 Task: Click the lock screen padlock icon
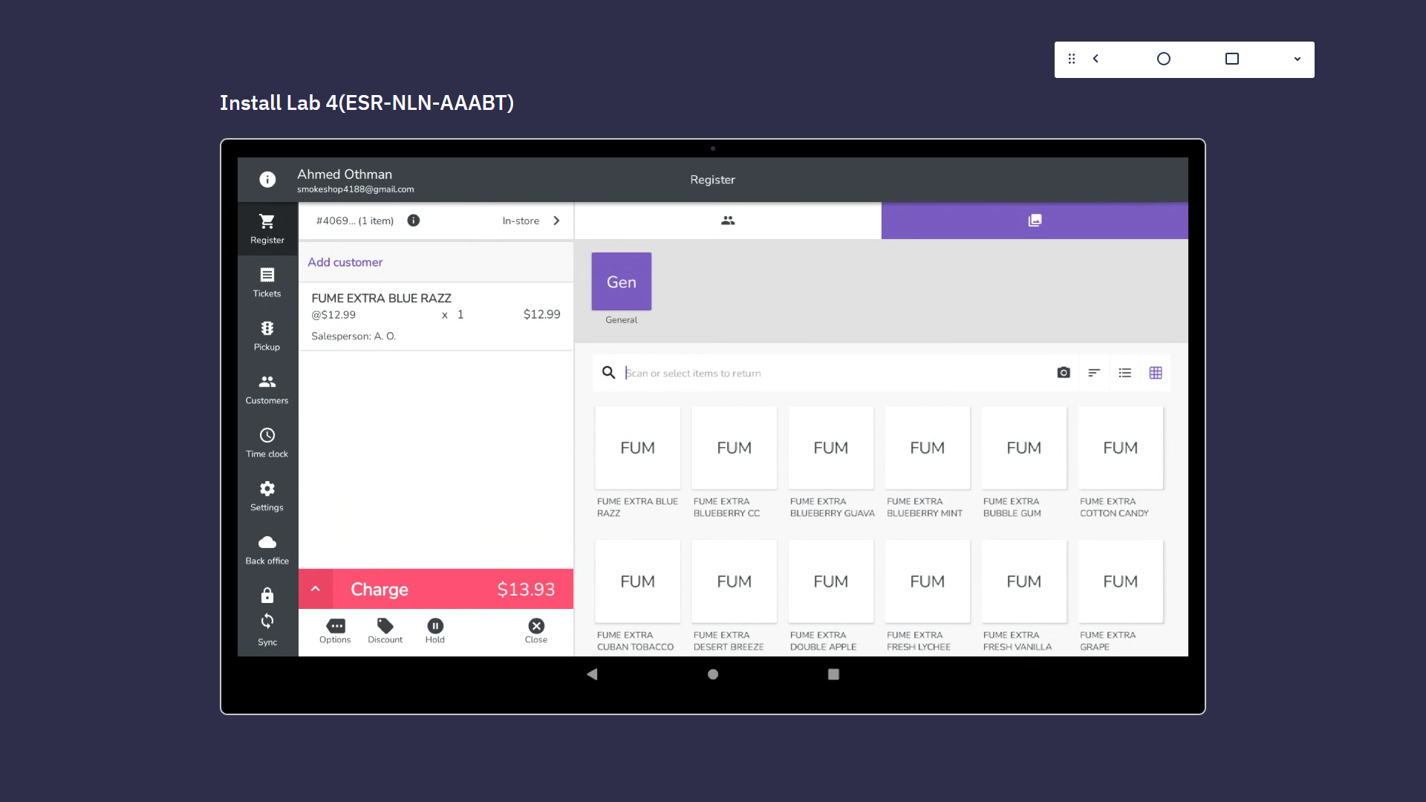267,596
